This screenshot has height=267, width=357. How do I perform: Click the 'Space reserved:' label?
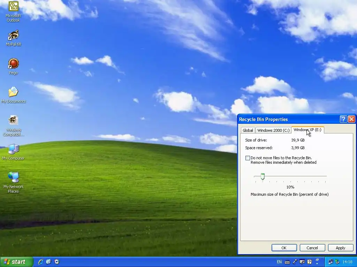point(259,148)
